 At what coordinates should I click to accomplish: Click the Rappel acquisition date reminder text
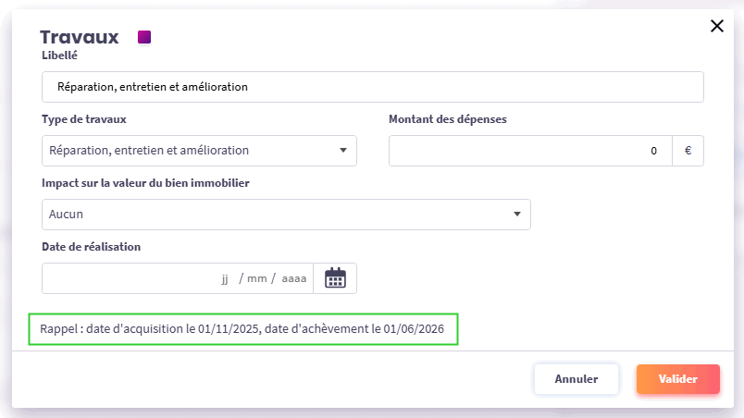click(x=243, y=329)
